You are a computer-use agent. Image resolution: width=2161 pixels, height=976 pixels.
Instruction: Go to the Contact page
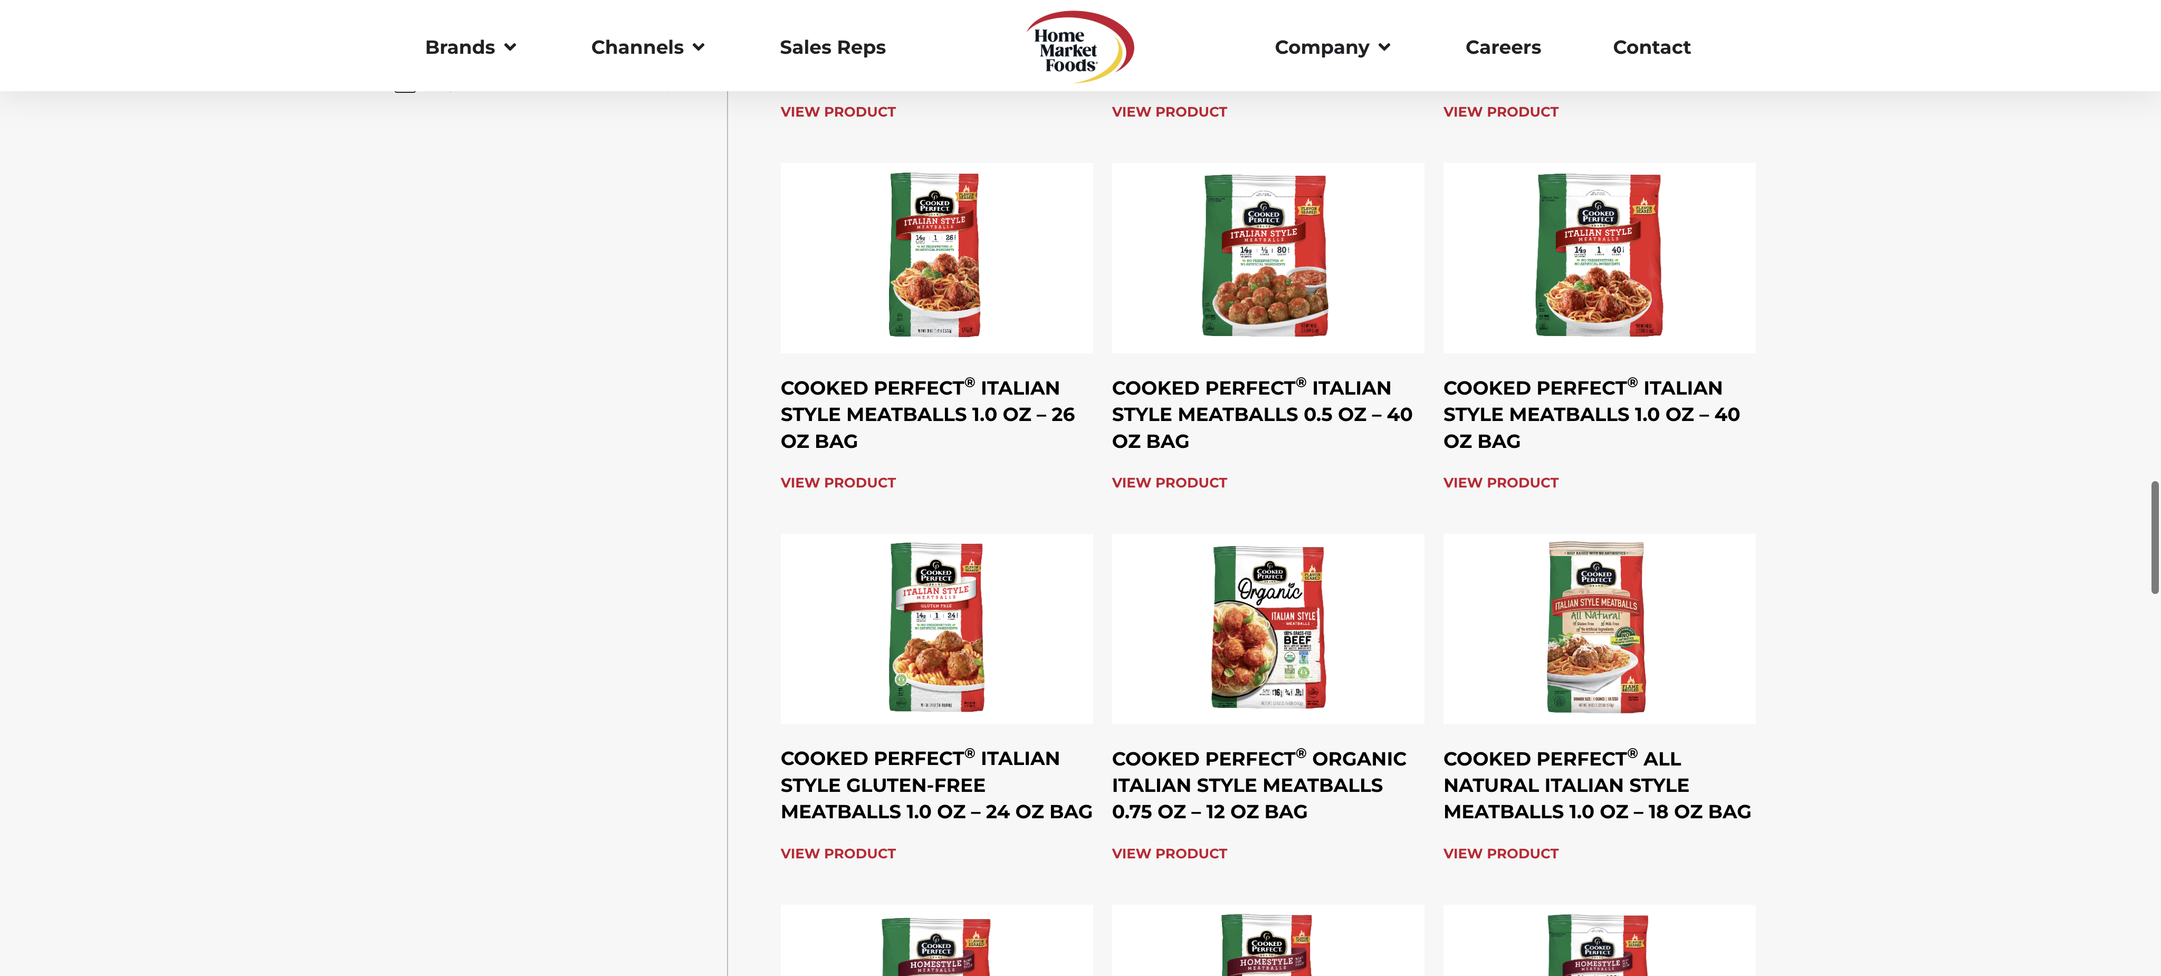pyautogui.click(x=1651, y=47)
